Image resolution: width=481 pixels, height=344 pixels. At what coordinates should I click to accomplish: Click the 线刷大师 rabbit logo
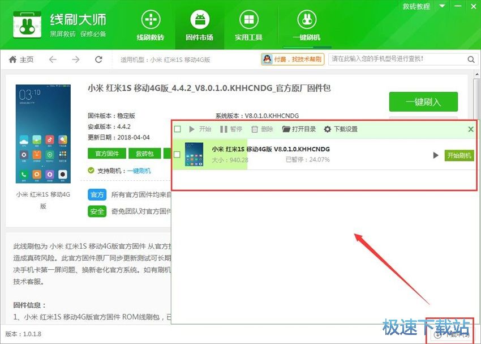[x=27, y=25]
